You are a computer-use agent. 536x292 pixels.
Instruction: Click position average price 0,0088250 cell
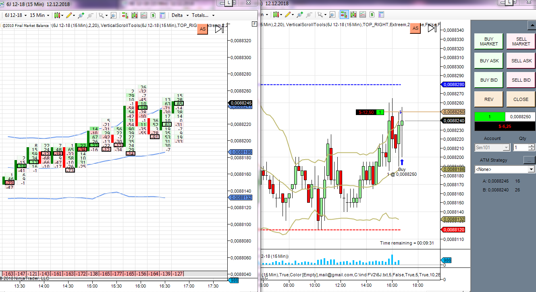(x=520, y=117)
